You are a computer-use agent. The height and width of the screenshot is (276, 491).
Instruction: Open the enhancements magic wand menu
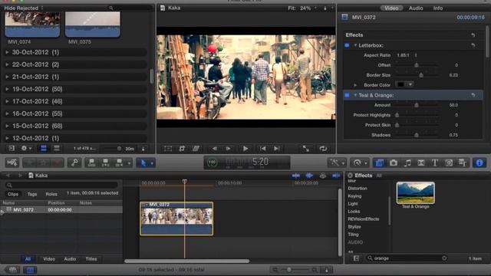coord(337,163)
